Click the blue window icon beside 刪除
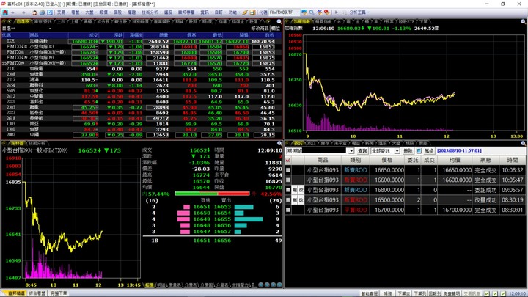The height and width of the screenshot is (297, 528). pyautogui.click(x=419, y=151)
